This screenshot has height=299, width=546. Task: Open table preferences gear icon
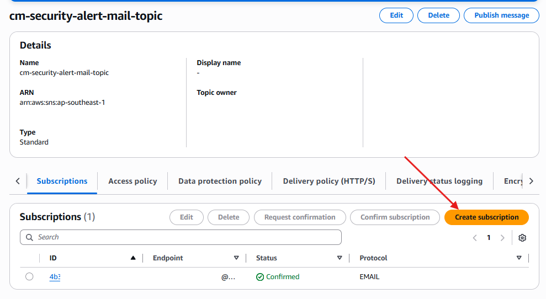tap(522, 238)
